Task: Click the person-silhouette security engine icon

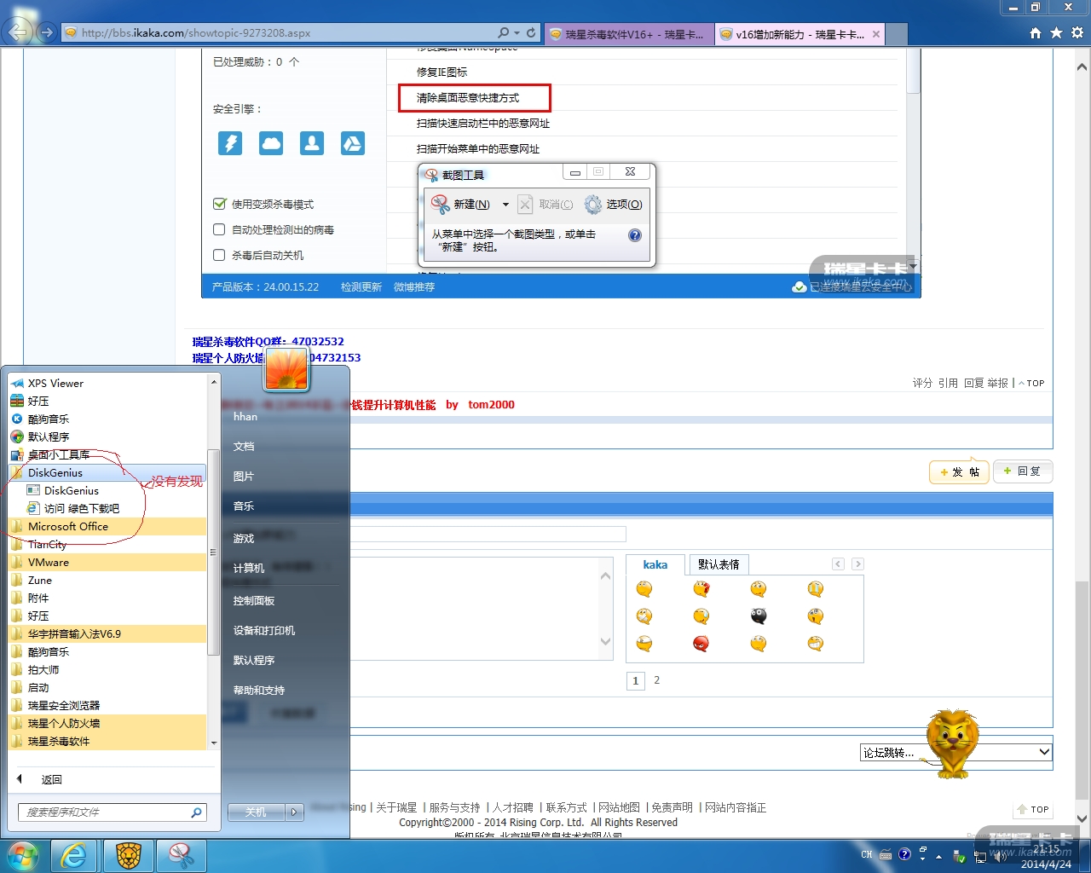Action: [312, 142]
